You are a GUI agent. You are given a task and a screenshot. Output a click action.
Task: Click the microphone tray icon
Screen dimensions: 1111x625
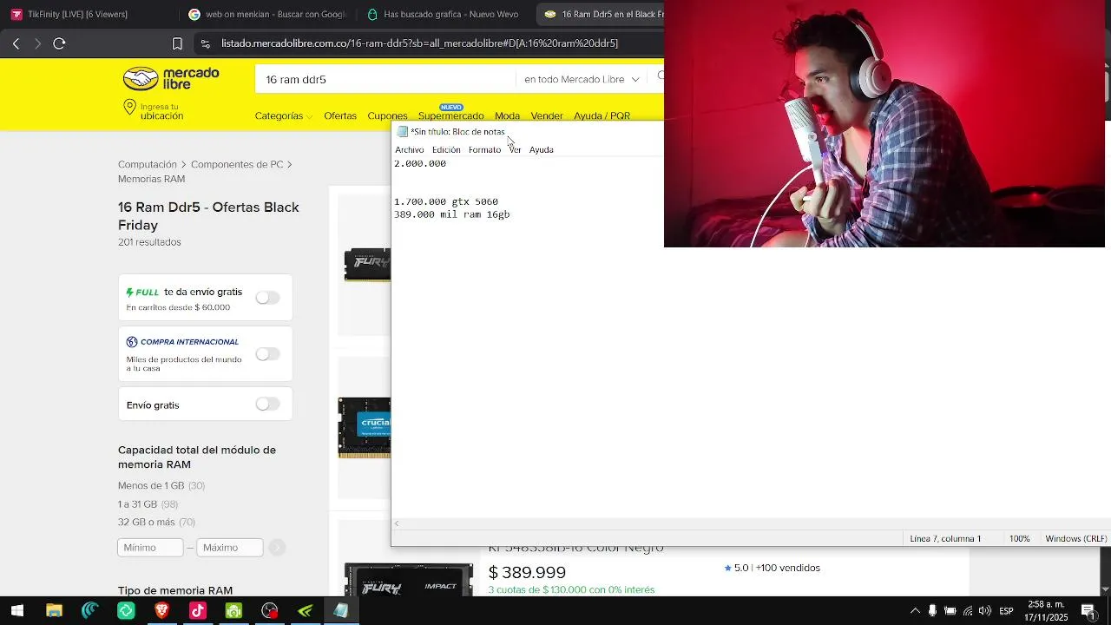[932, 611]
